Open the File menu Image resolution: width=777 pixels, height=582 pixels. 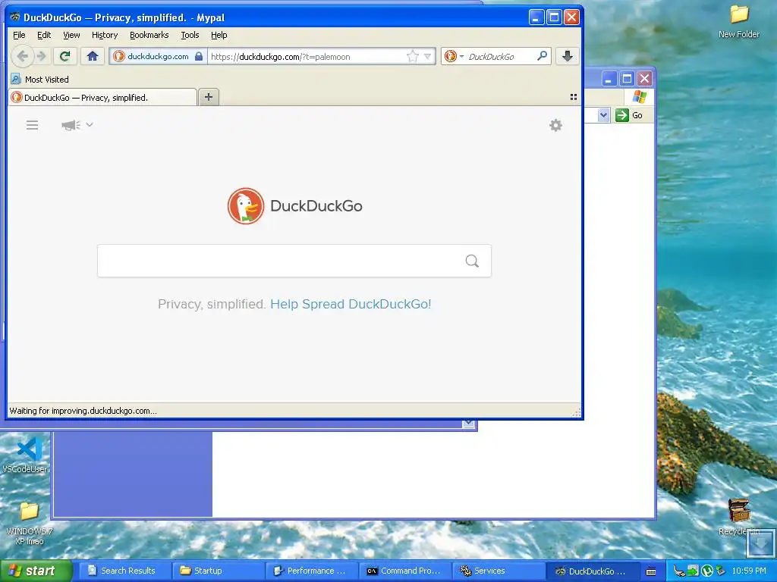pos(19,35)
